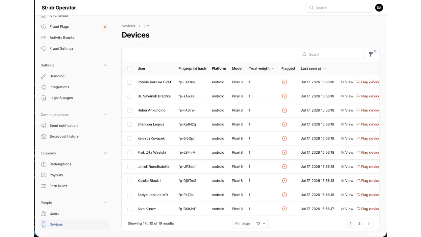Click the table Search field
421x237 pixels.
click(x=332, y=54)
